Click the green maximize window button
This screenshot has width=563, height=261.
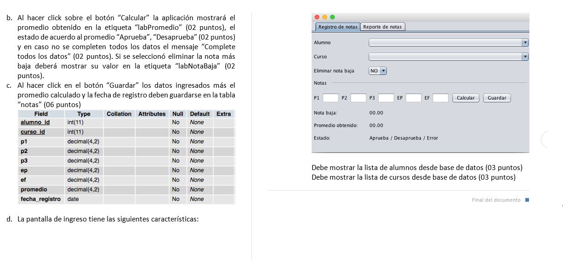click(333, 17)
